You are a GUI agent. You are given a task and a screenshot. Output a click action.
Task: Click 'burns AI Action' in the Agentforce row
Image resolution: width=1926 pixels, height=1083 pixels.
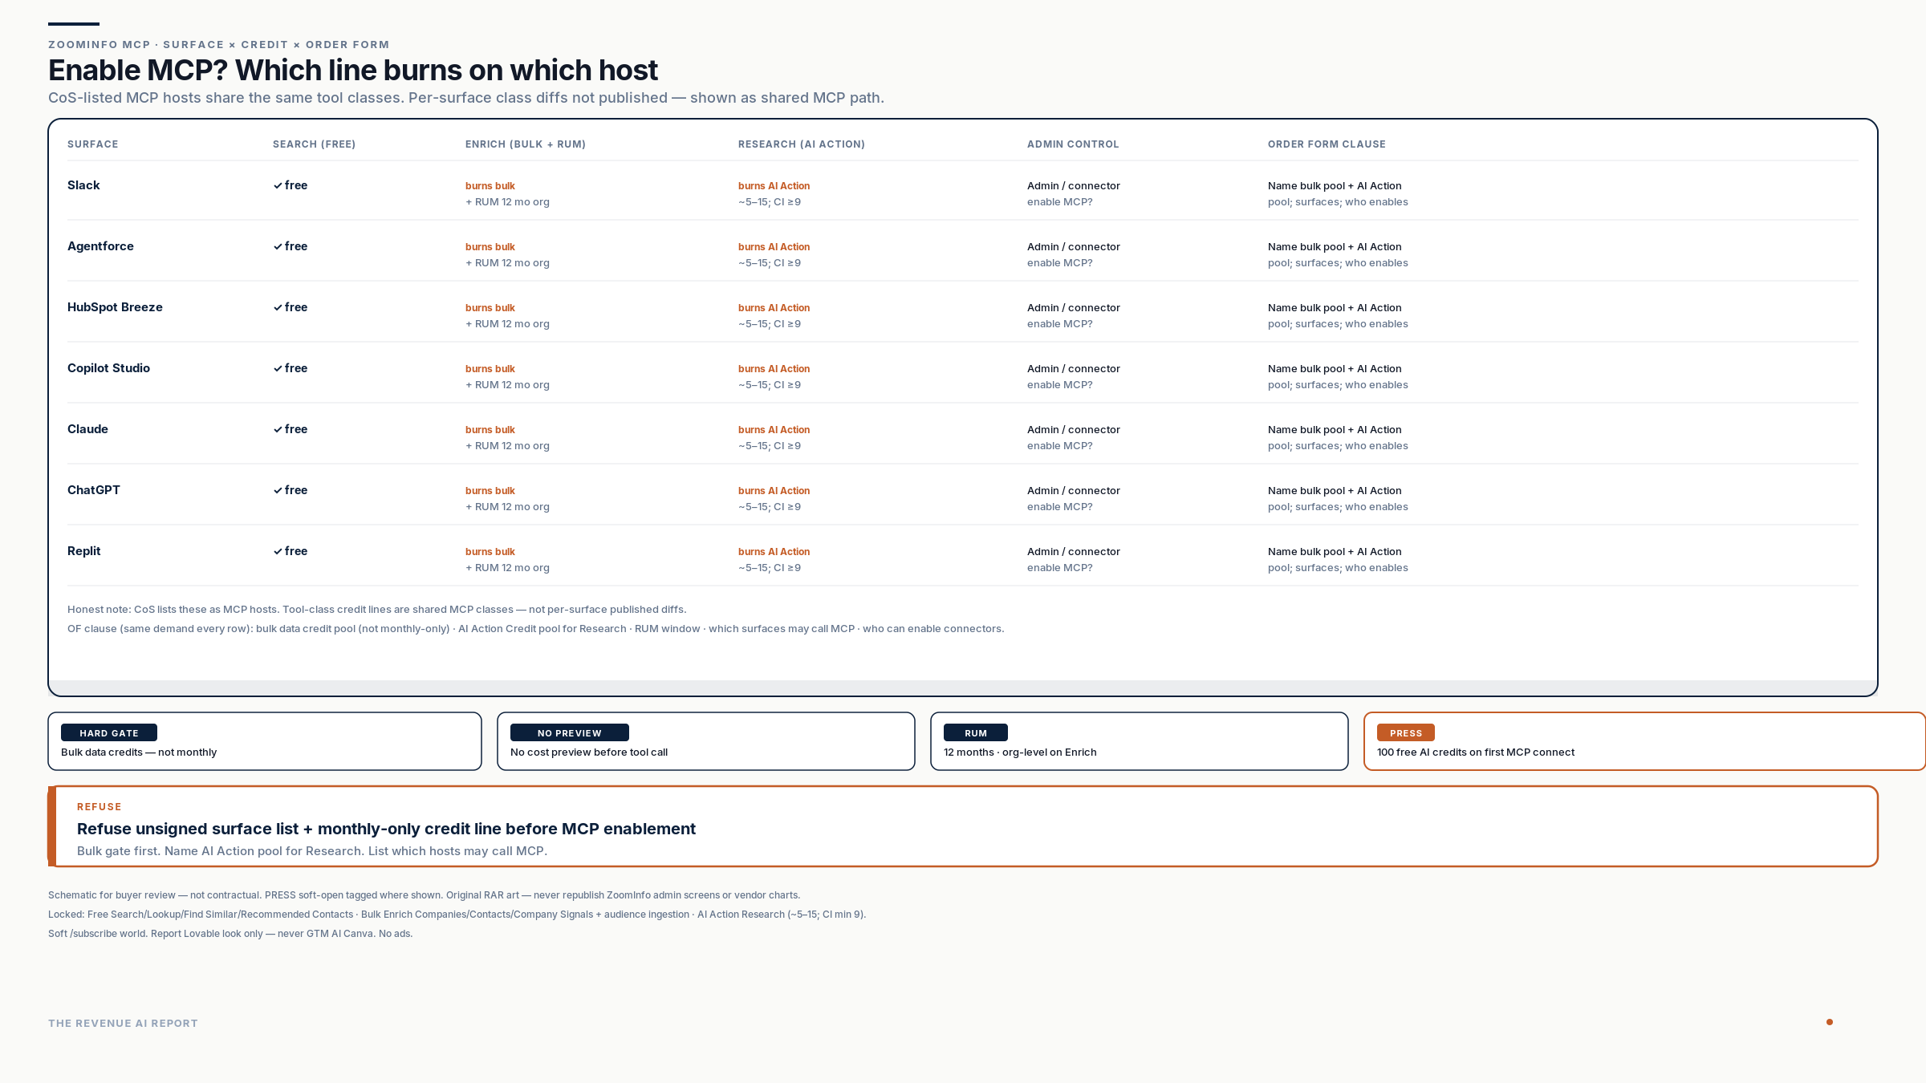click(x=774, y=247)
